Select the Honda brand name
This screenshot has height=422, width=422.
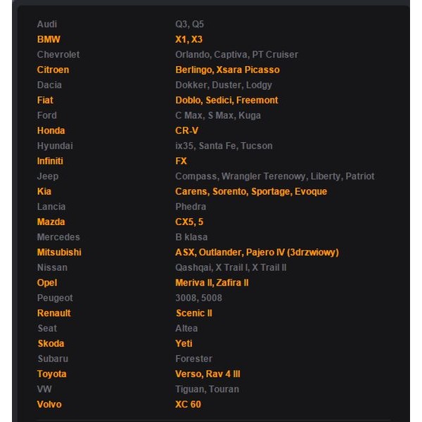pyautogui.click(x=51, y=131)
